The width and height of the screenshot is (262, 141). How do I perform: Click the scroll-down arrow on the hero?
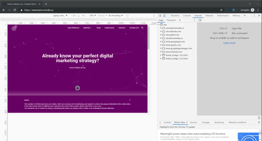[x=78, y=88]
